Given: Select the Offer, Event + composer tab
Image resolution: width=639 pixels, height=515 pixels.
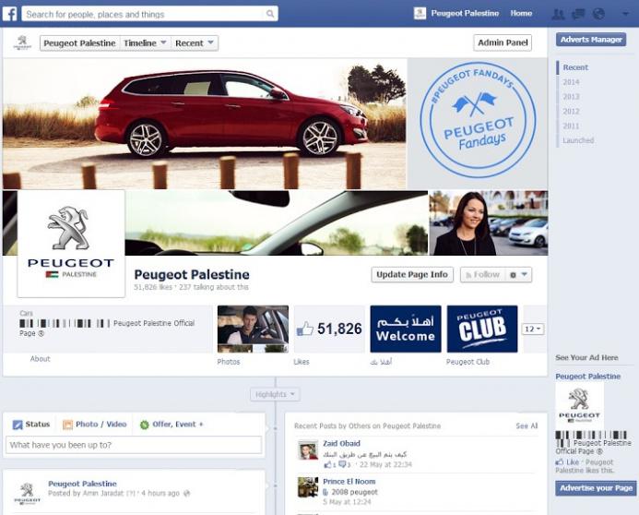Looking at the screenshot, I should [x=171, y=425].
